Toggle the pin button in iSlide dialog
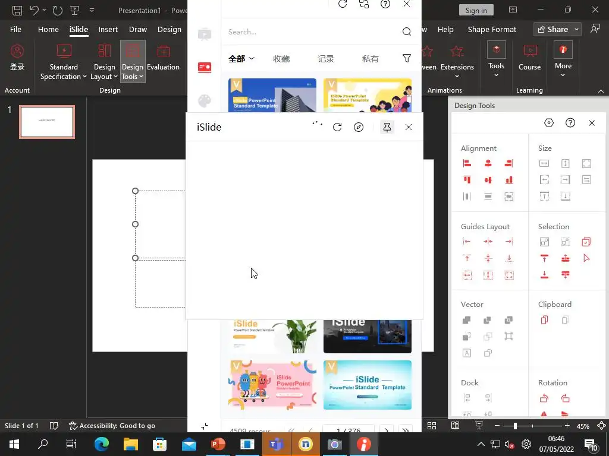The image size is (609, 456). [387, 127]
